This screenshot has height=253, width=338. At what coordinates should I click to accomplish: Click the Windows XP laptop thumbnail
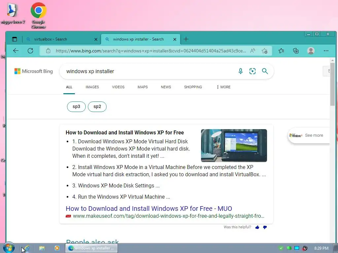click(x=234, y=145)
